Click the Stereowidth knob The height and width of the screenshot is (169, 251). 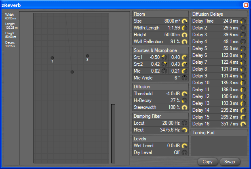185,107
